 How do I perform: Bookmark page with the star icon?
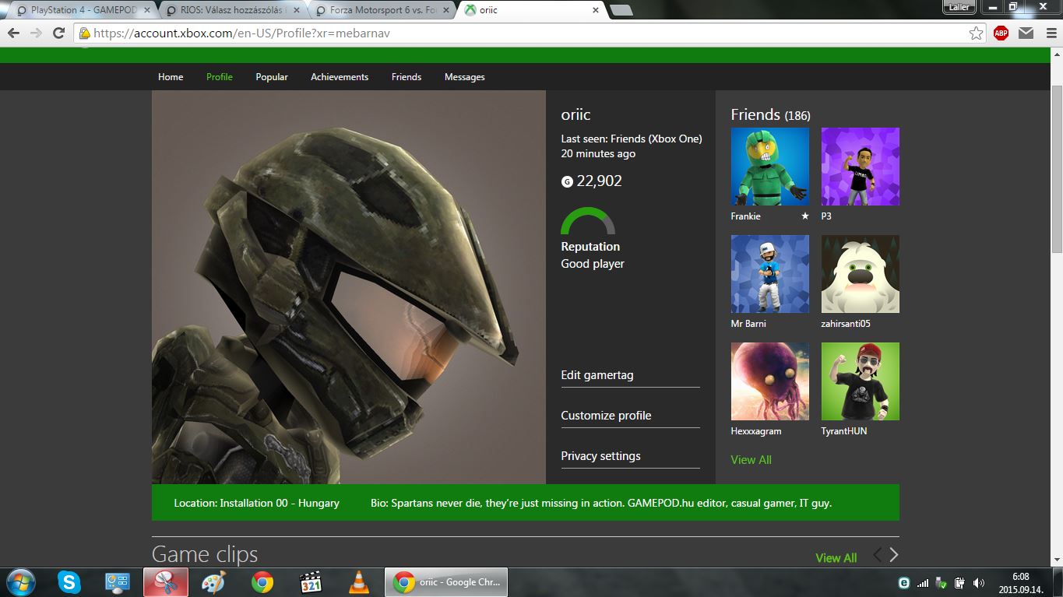pyautogui.click(x=976, y=33)
